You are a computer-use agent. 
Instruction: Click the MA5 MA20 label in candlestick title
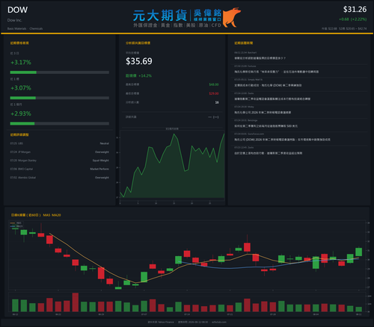pyautogui.click(x=52, y=215)
